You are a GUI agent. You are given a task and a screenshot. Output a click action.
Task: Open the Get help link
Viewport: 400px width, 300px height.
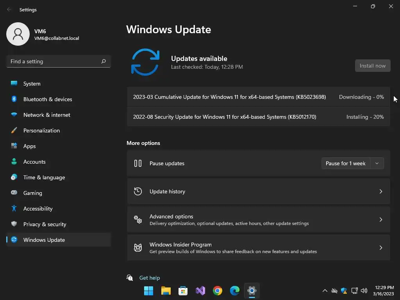tap(150, 278)
